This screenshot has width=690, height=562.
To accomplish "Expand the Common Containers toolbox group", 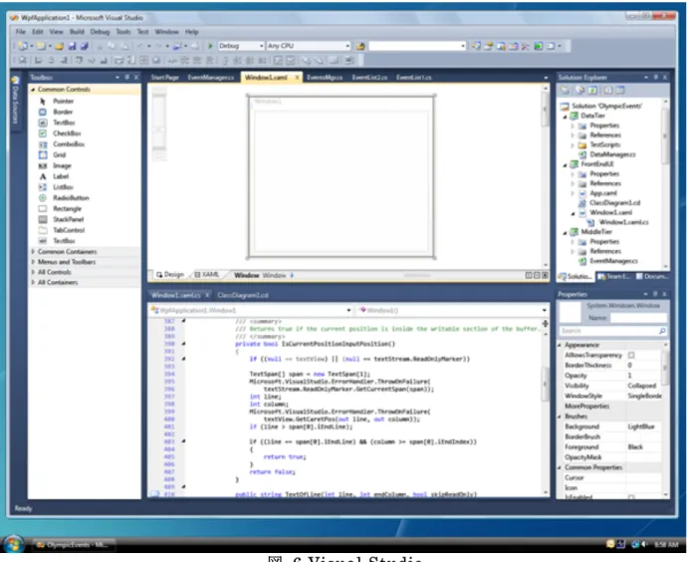I will point(33,252).
